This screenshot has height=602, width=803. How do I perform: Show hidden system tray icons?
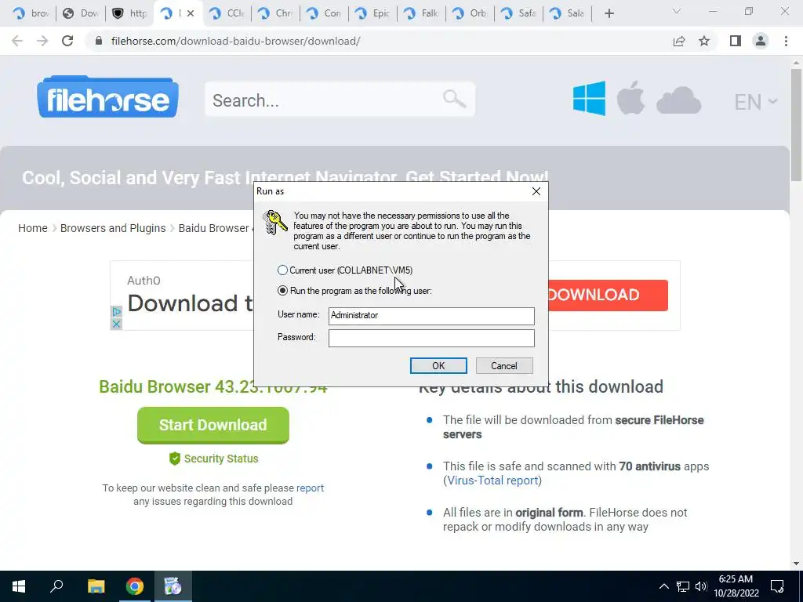tap(663, 586)
